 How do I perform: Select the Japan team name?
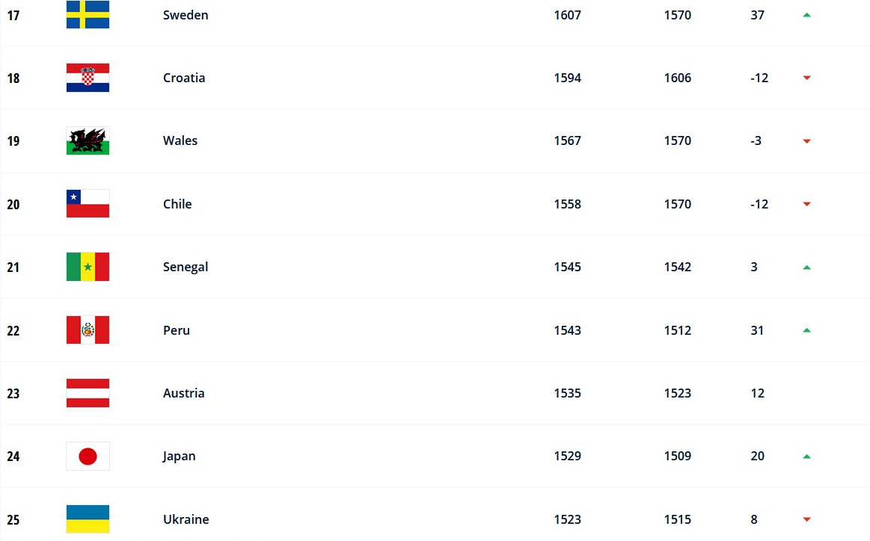pos(180,456)
